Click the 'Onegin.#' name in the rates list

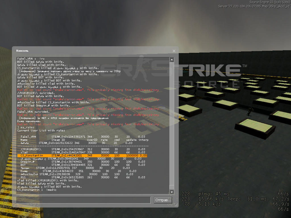point(28,162)
